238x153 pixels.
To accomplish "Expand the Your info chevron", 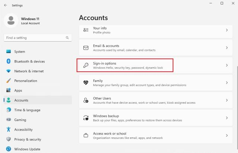I will coord(227,30).
